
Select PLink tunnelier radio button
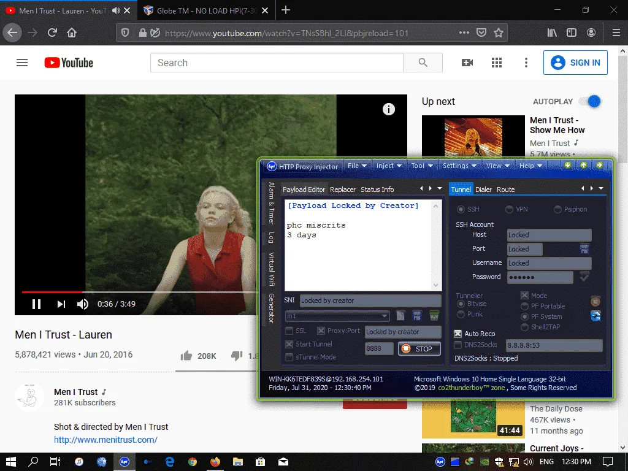(x=461, y=314)
